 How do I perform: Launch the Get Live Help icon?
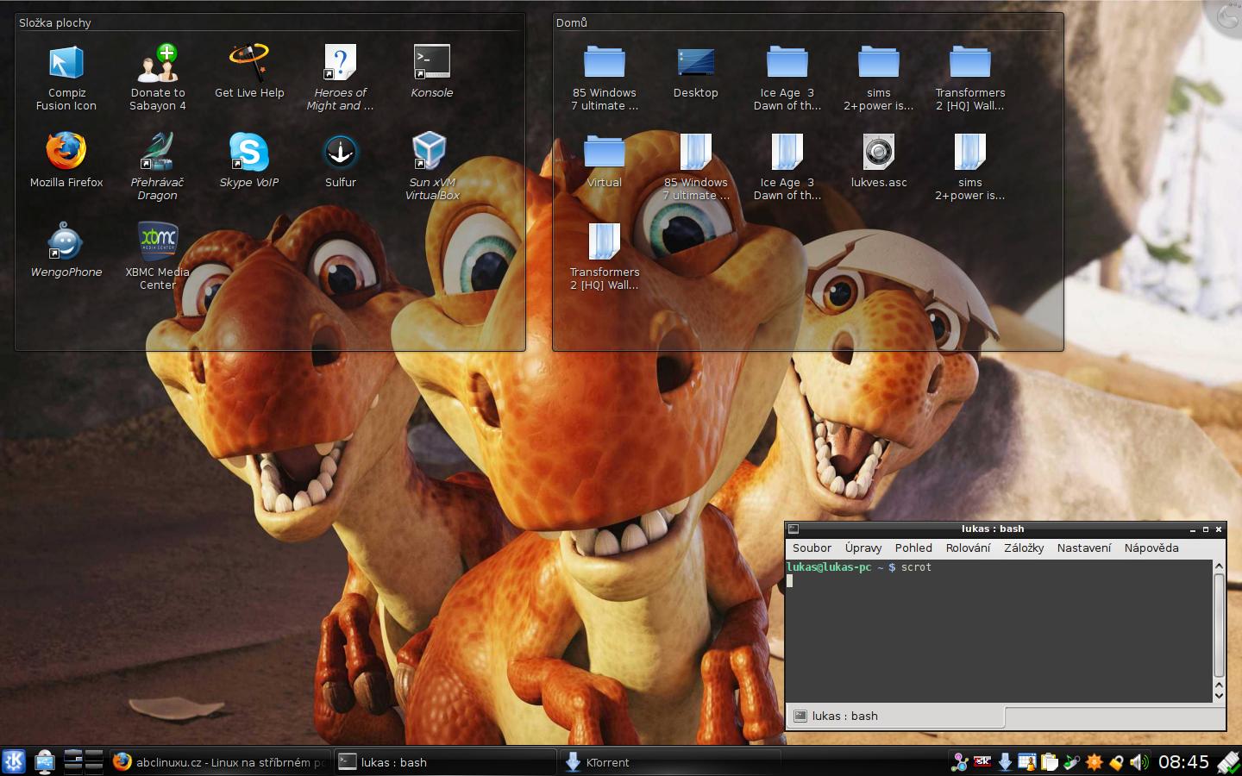249,72
